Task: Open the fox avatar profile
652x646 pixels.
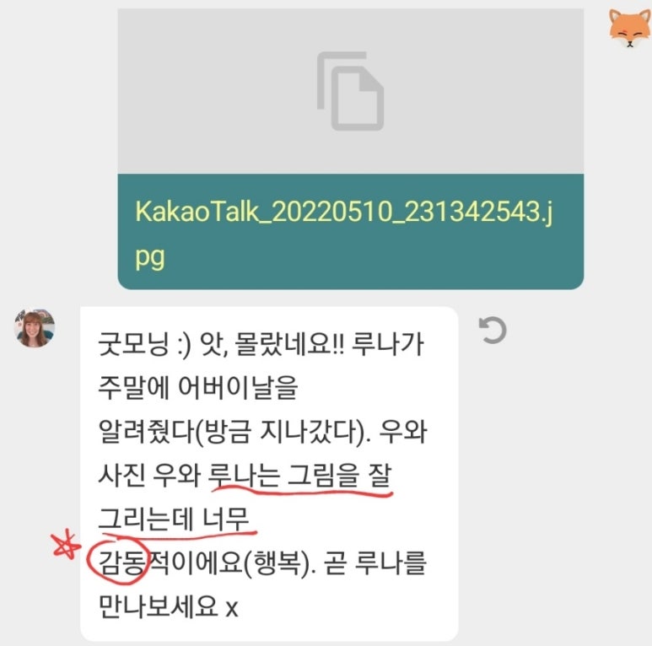Action: click(x=629, y=28)
